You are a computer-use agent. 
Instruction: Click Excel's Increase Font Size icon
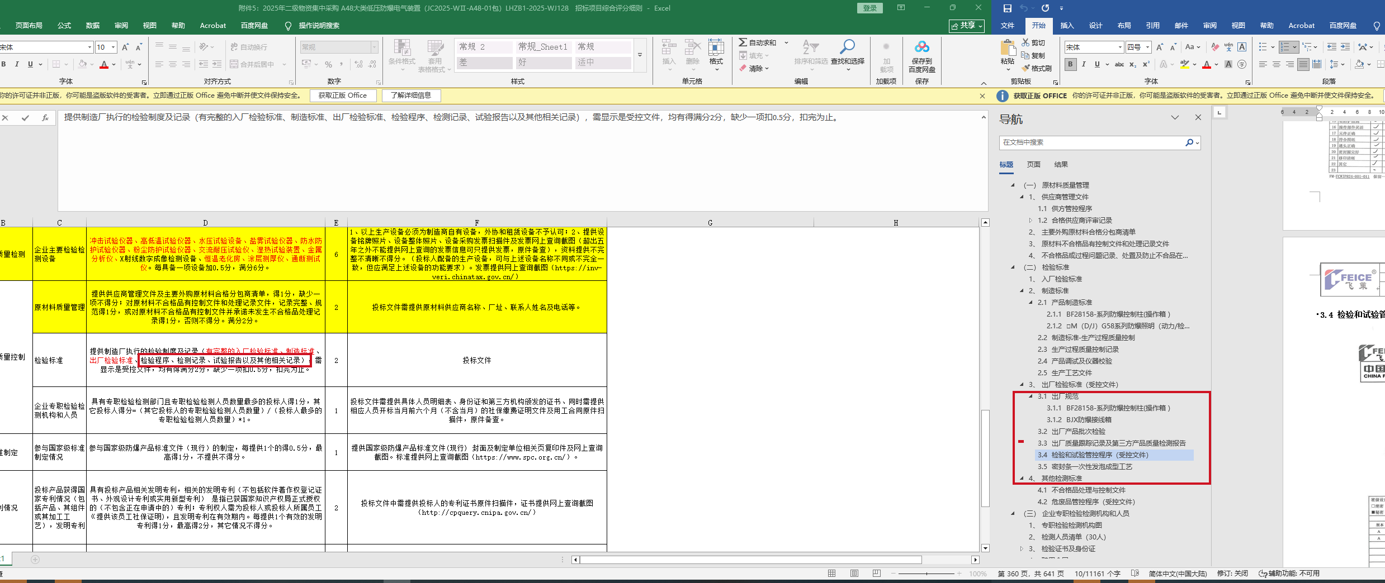125,47
